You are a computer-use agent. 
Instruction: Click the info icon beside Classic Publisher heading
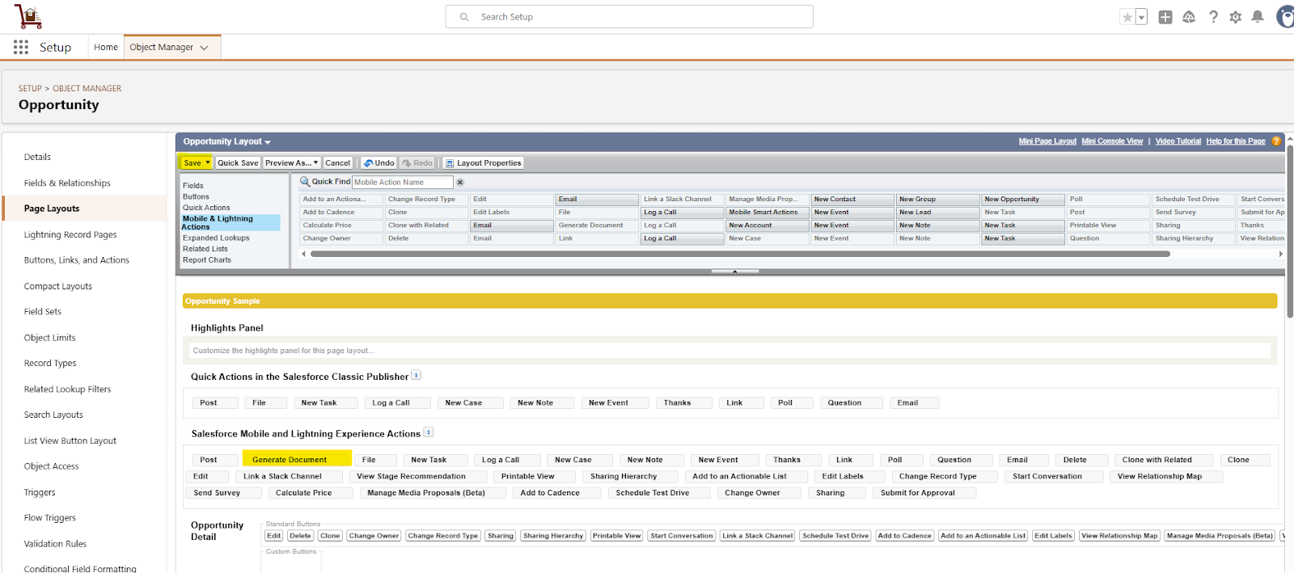(417, 375)
